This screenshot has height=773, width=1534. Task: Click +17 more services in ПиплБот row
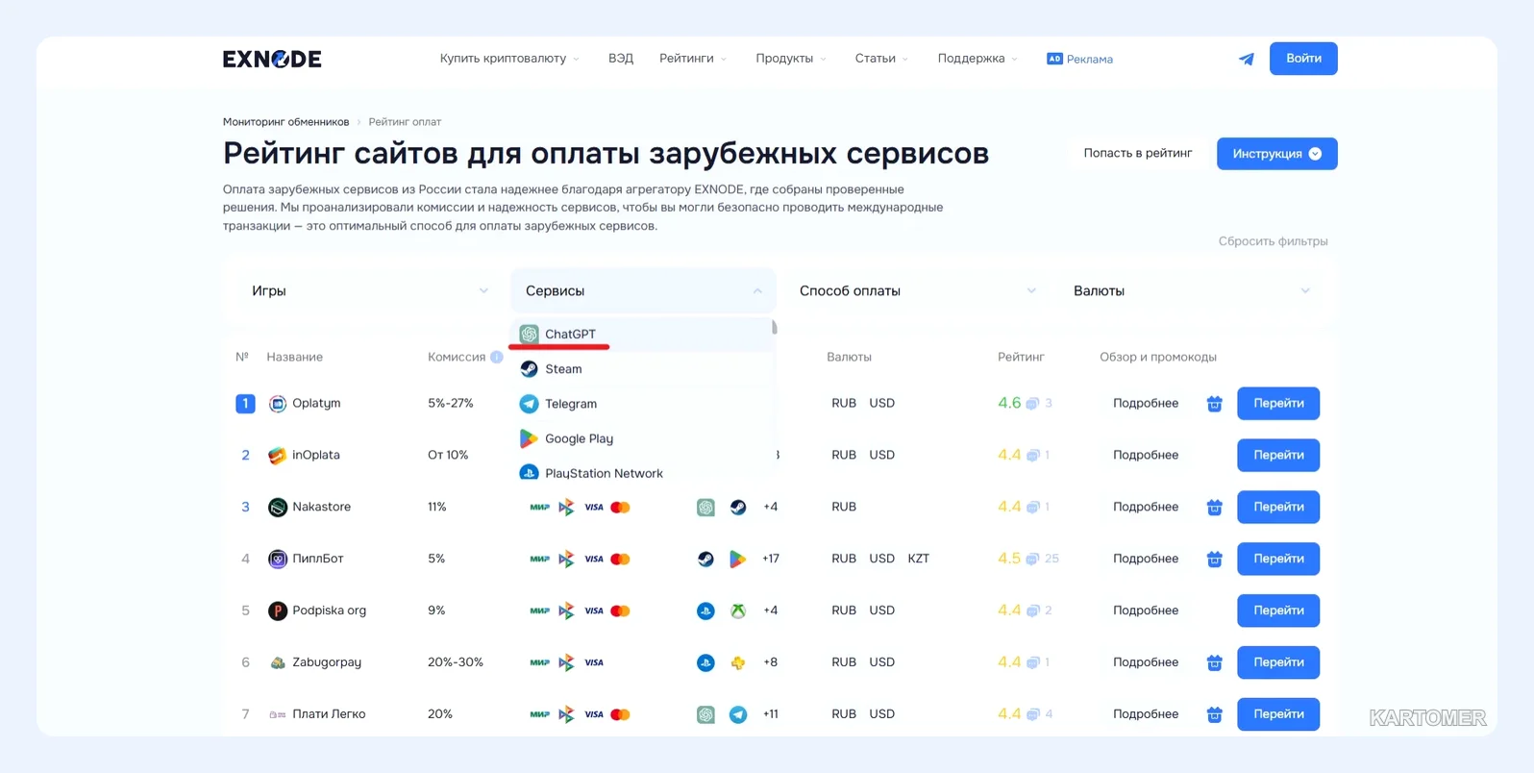pos(770,559)
